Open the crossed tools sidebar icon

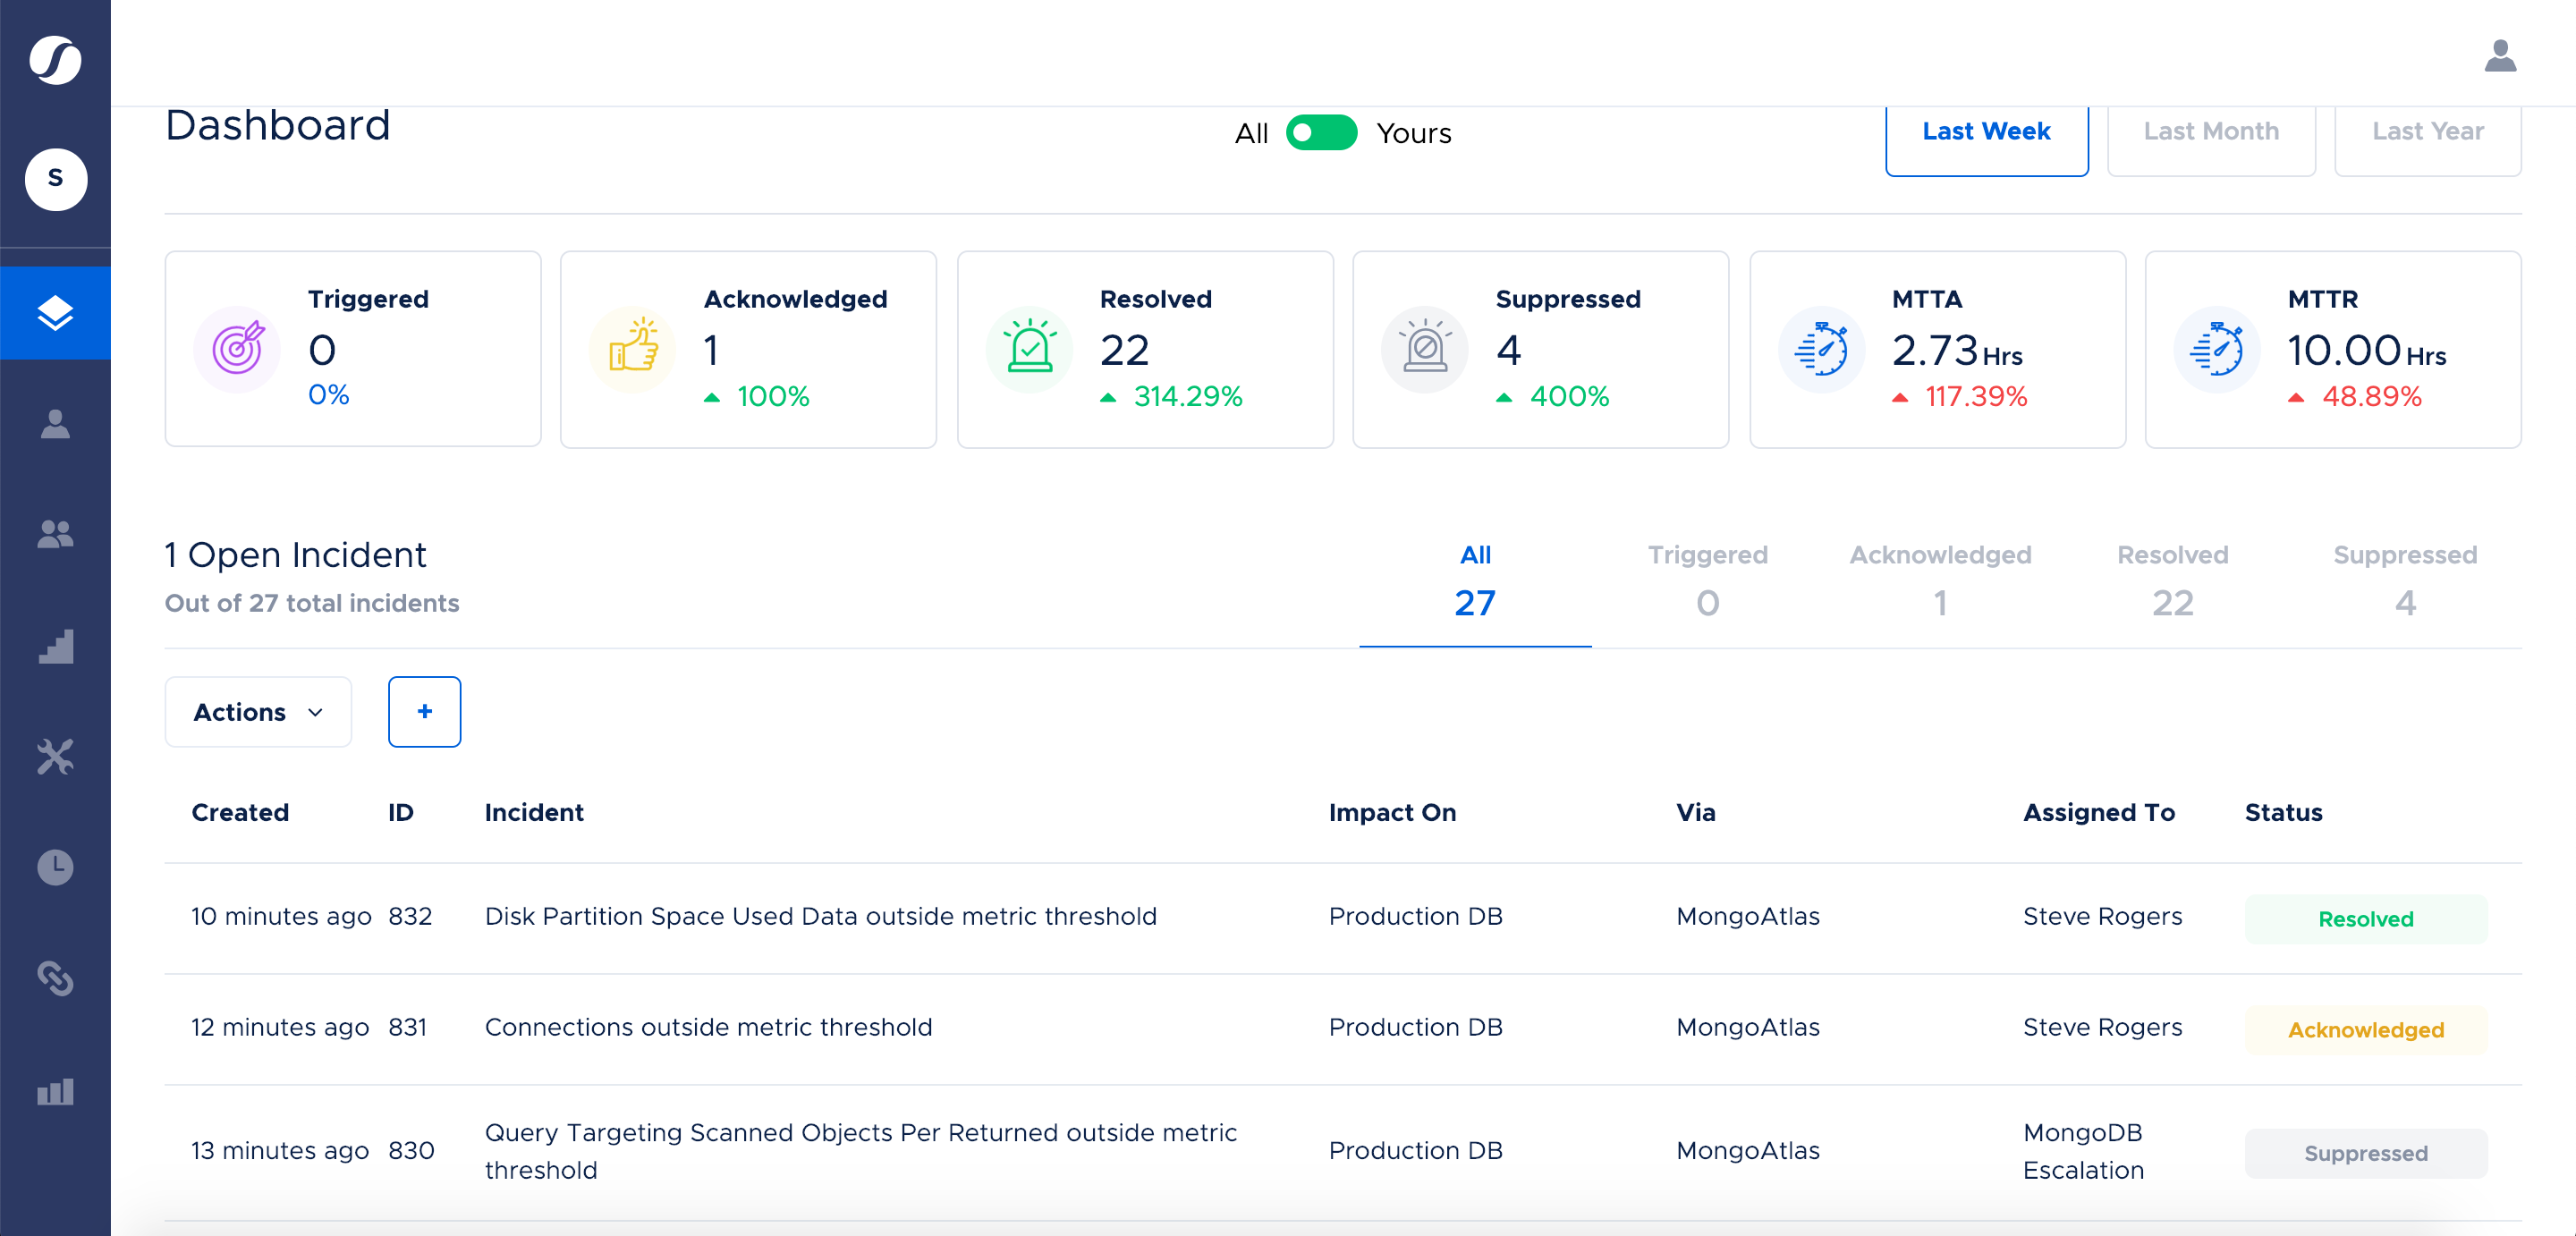click(55, 757)
